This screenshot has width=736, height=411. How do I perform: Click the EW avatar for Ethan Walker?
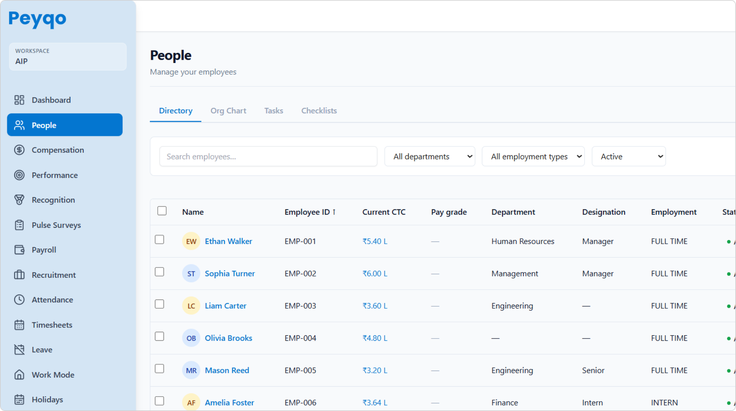tap(191, 241)
